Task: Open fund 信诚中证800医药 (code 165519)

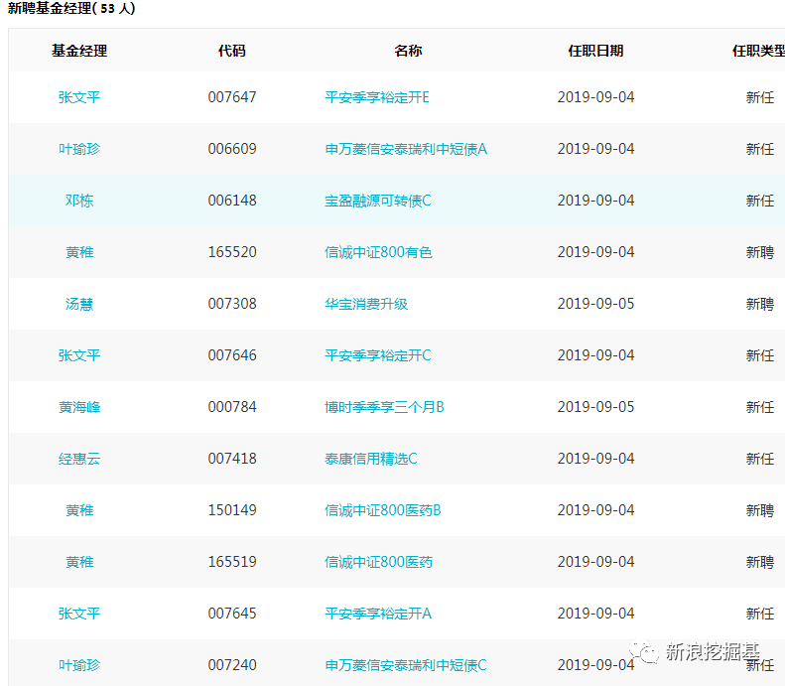Action: point(378,561)
